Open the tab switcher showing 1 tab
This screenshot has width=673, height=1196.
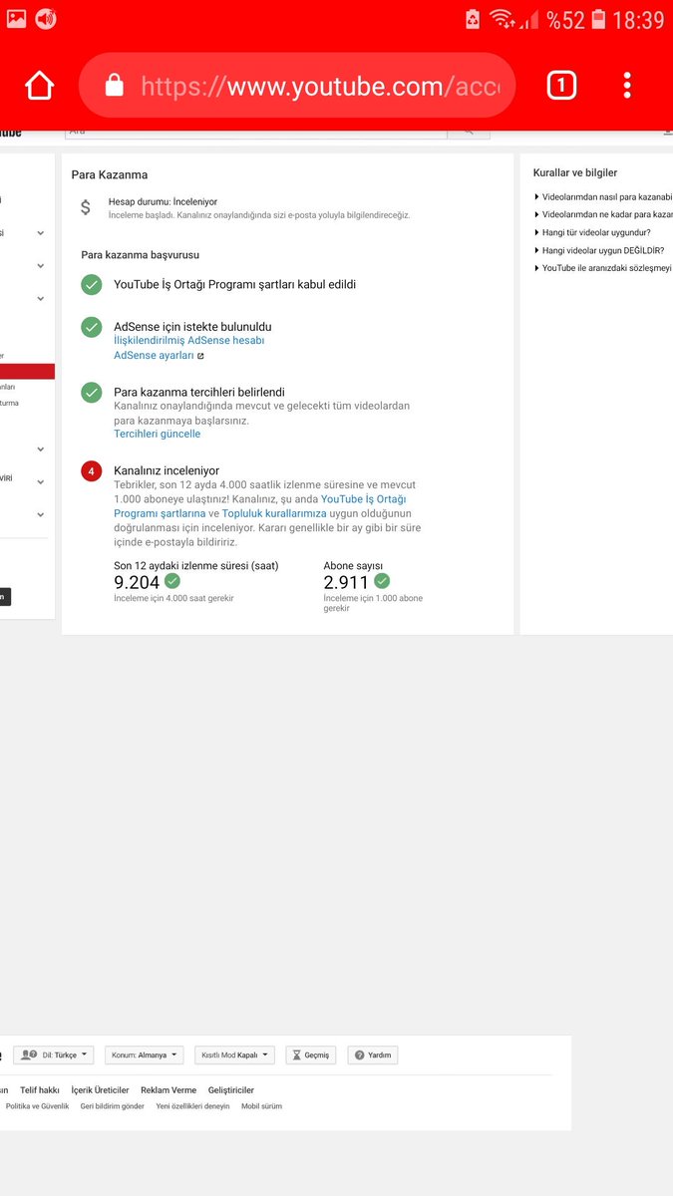pos(561,86)
